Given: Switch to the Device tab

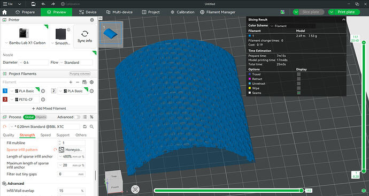Looking at the screenshot, I should pos(88,12).
